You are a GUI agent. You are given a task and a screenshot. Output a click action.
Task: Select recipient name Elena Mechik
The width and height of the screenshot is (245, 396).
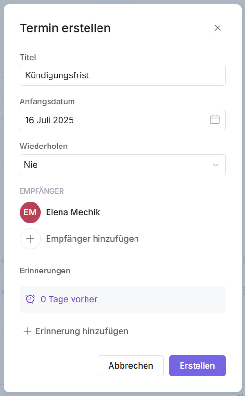[x=73, y=212]
